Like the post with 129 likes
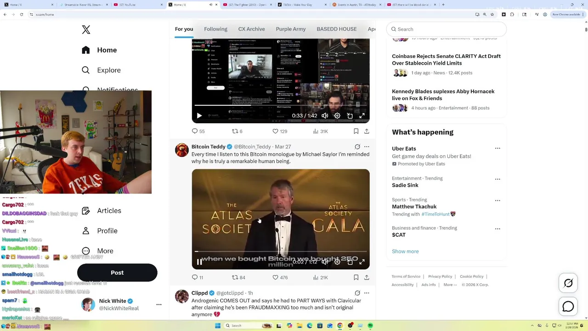This screenshot has width=588, height=331. (280, 131)
